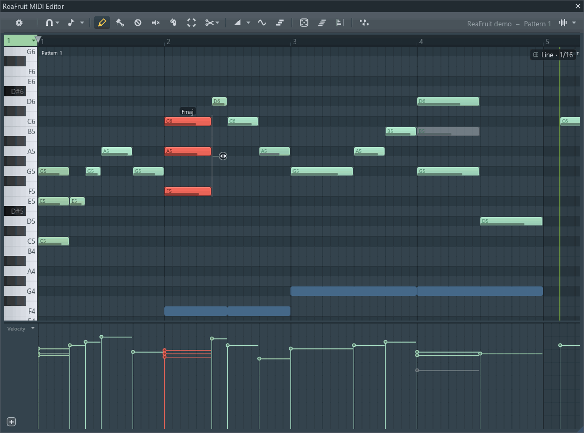Select the Delete tool
Image resolution: width=584 pixels, height=433 pixels.
[138, 23]
